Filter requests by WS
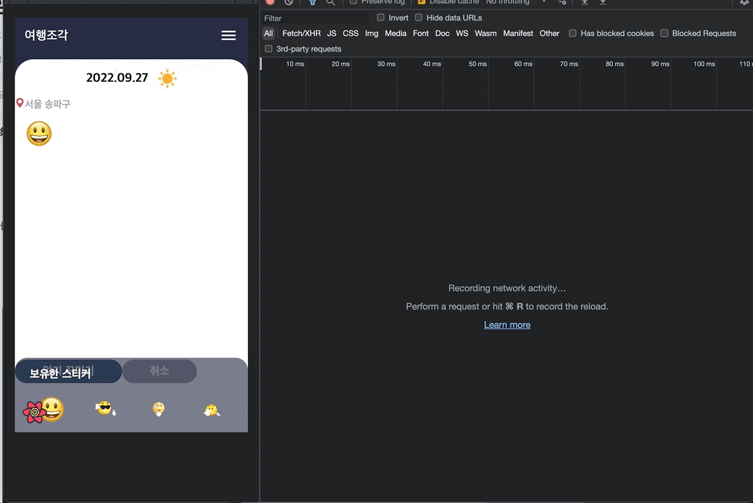This screenshot has height=503, width=753. click(x=462, y=34)
